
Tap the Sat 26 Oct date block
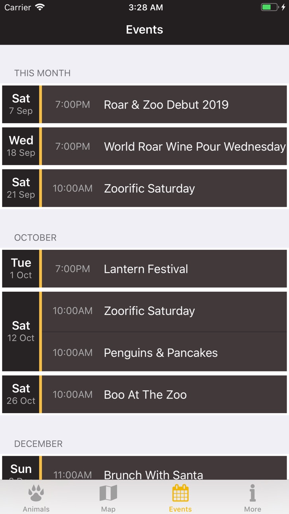click(21, 394)
